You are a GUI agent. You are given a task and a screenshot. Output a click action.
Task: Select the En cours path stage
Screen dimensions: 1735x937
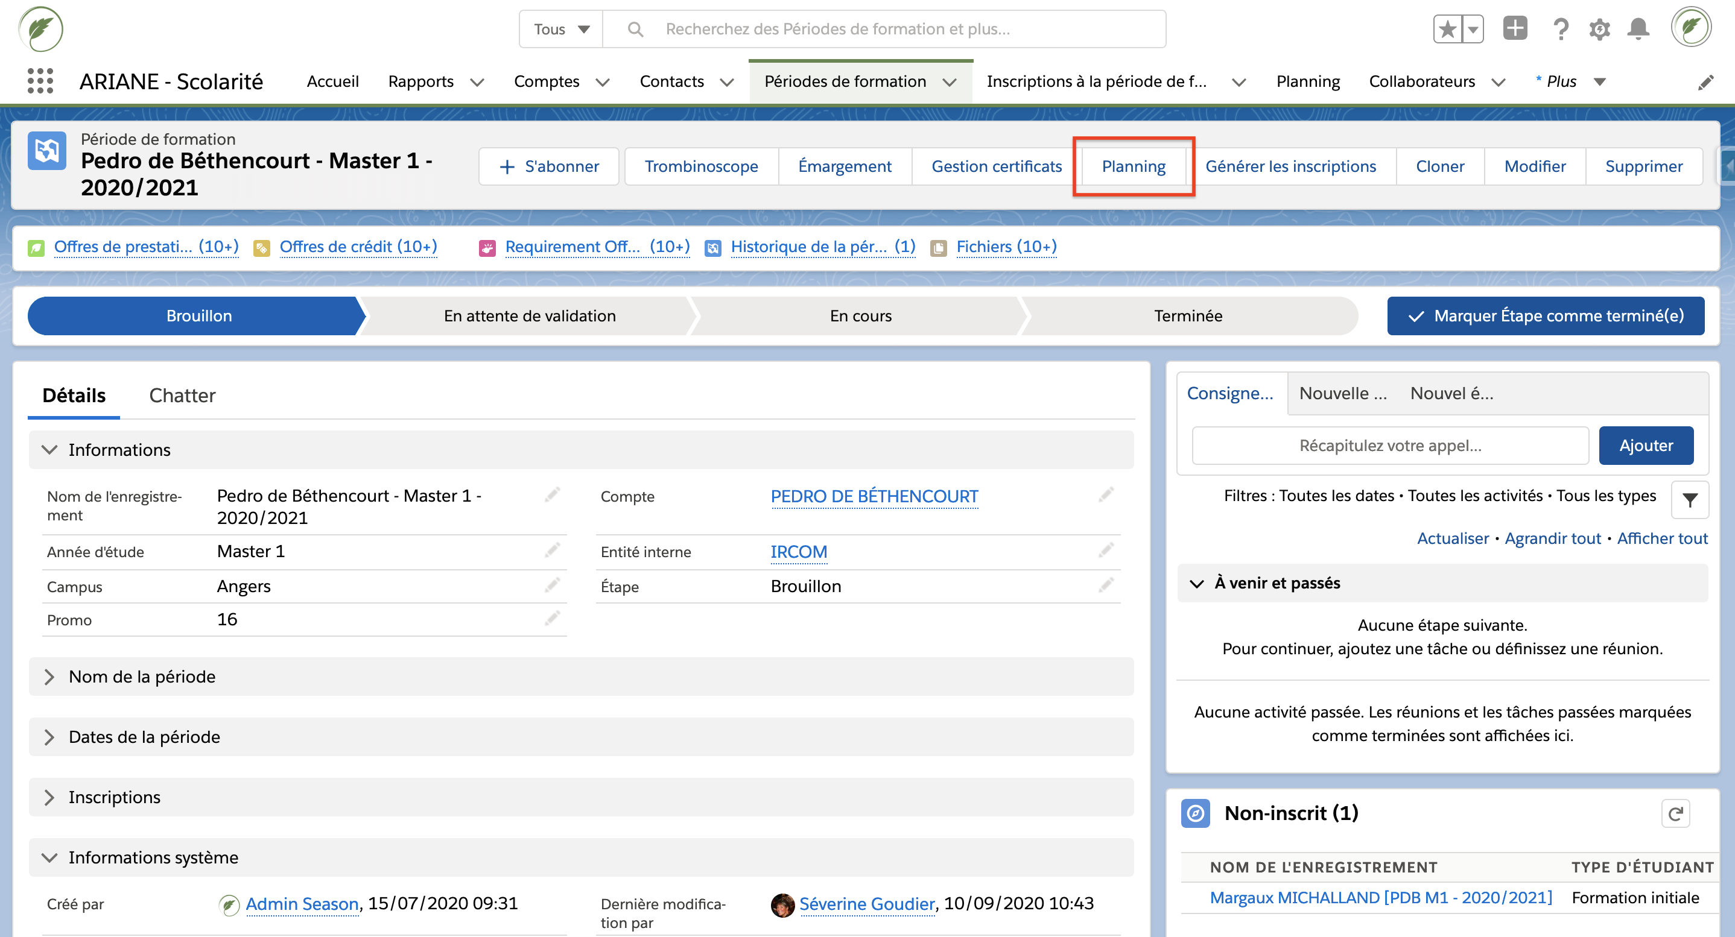coord(860,316)
